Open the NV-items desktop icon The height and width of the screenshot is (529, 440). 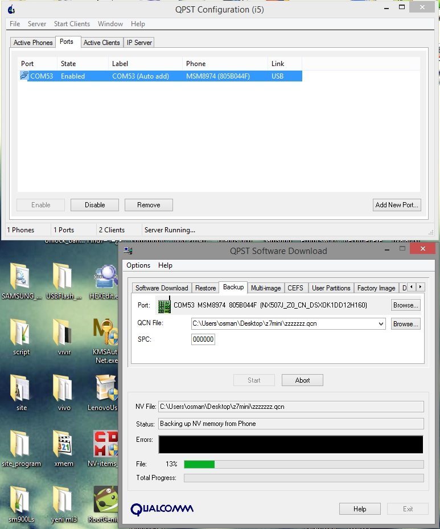(x=106, y=445)
